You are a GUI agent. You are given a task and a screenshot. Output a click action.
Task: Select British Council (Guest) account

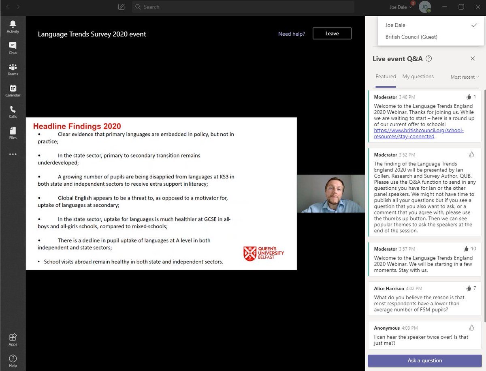[x=431, y=37]
